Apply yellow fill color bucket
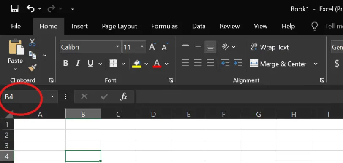This screenshot has height=163, width=343. pyautogui.click(x=136, y=64)
